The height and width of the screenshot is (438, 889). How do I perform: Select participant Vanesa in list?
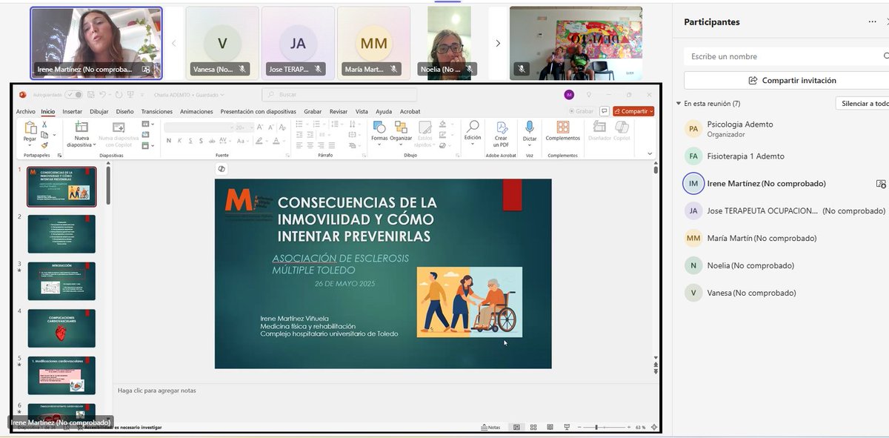pos(785,293)
